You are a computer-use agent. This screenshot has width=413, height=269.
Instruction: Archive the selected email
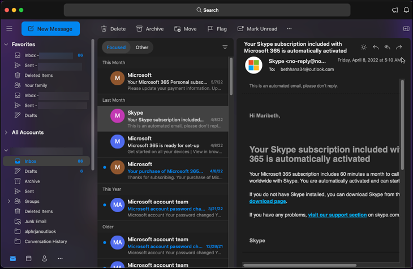pos(150,29)
